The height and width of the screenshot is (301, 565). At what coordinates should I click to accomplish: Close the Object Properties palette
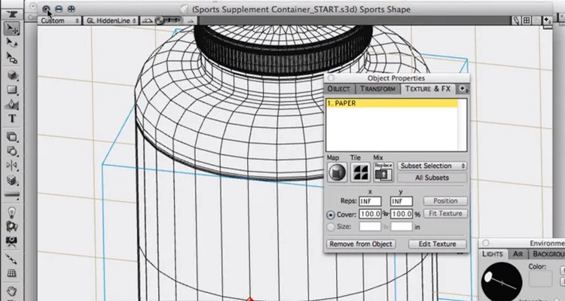[x=331, y=78]
